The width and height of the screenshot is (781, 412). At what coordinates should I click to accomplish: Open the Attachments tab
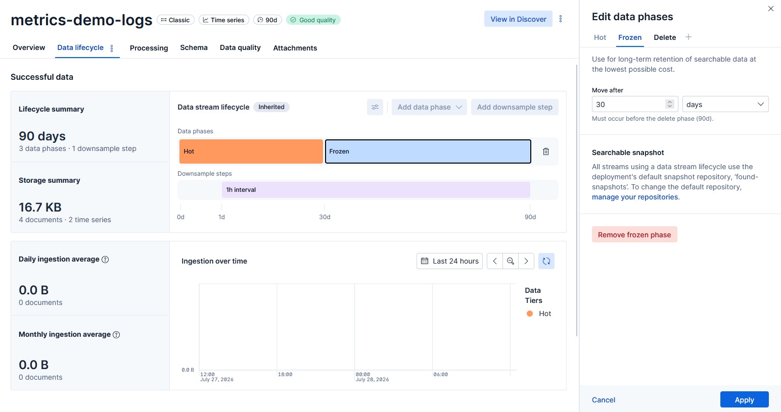click(x=295, y=48)
